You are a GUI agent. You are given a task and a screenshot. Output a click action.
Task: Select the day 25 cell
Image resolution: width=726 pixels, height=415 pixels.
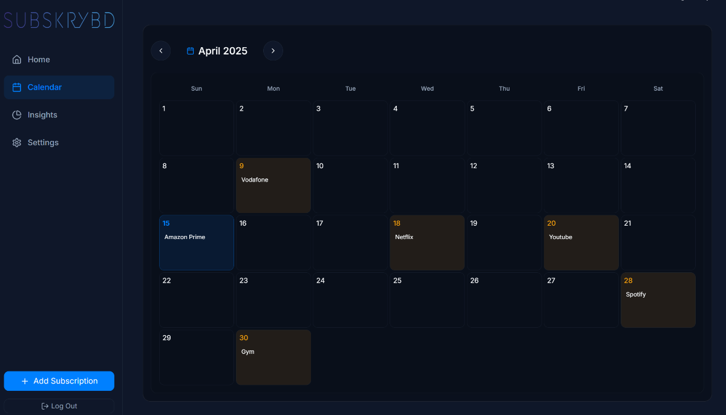427,300
